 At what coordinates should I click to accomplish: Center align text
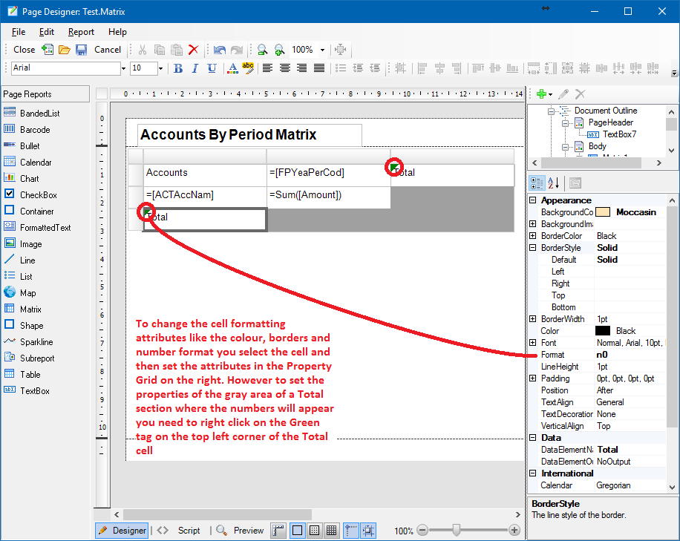(285, 68)
